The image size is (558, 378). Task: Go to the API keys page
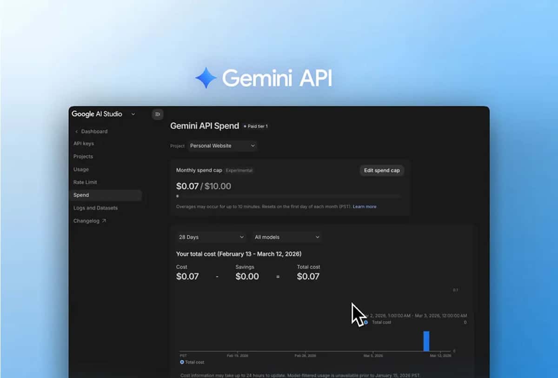point(84,144)
